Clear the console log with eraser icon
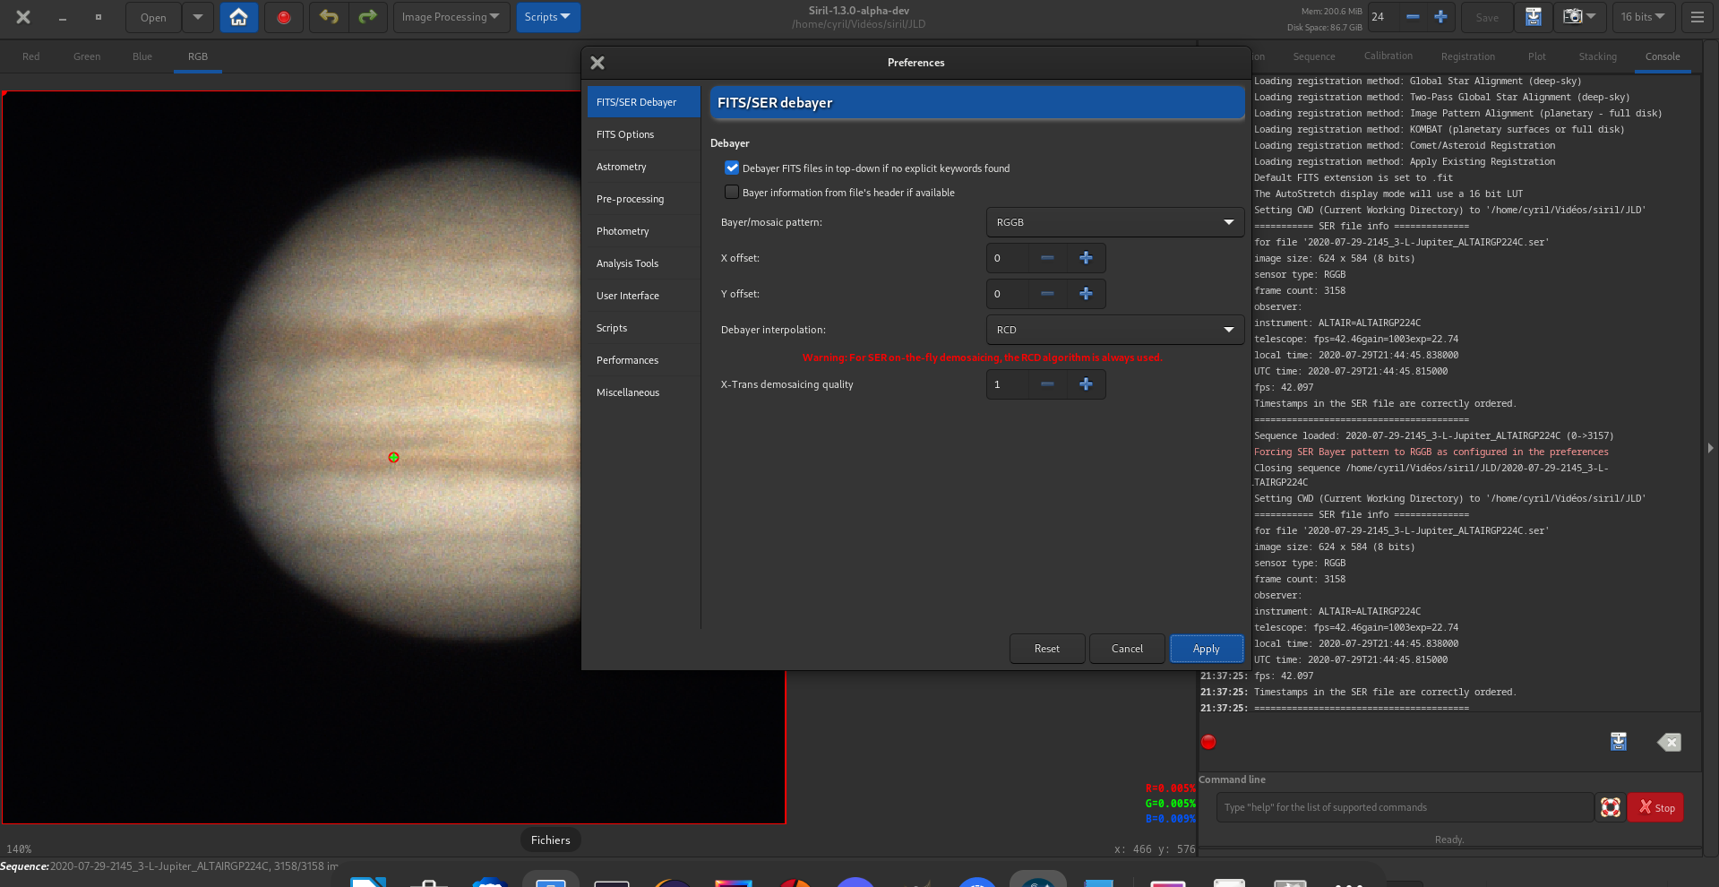The height and width of the screenshot is (887, 1719). [1669, 742]
